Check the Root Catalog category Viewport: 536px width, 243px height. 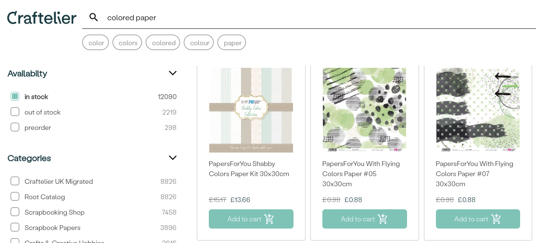click(x=15, y=197)
